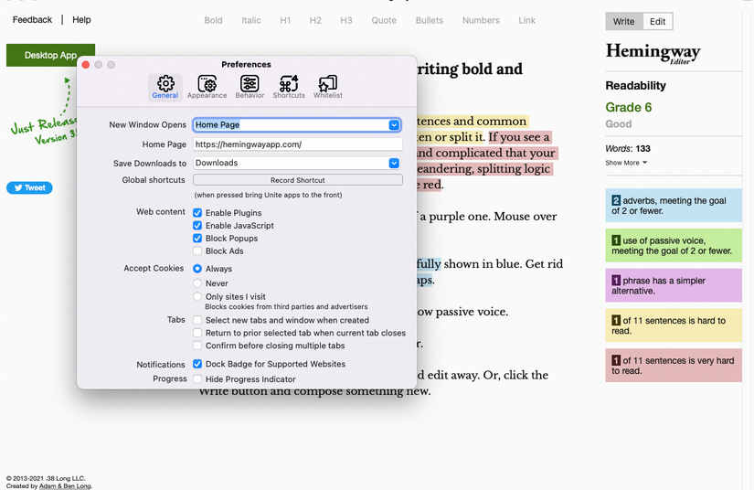This screenshot has height=490, width=754.
Task: Apply Italic formatting in toolbar
Action: tap(251, 20)
